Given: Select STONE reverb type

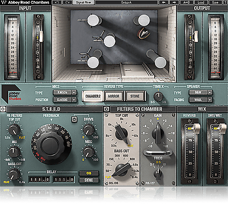Looking at the screenshot, I should (135, 96).
